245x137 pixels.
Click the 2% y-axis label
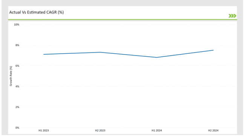[17, 107]
